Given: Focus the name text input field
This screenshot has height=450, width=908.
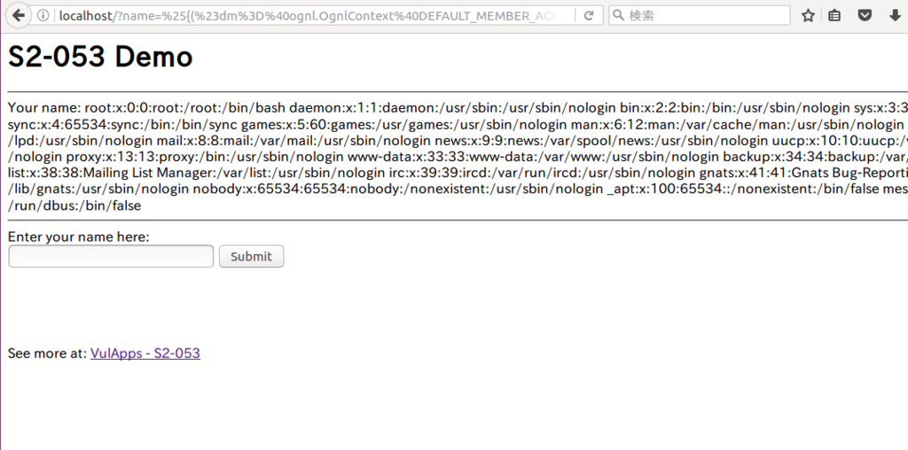Looking at the screenshot, I should point(111,256).
